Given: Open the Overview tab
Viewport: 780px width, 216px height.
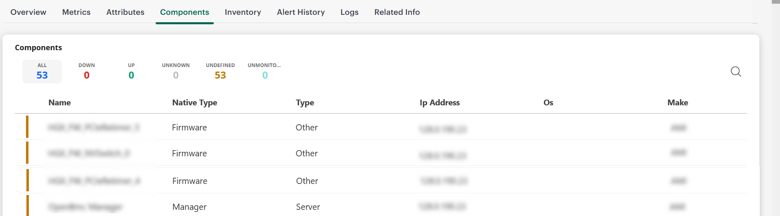Looking at the screenshot, I should (x=28, y=12).
